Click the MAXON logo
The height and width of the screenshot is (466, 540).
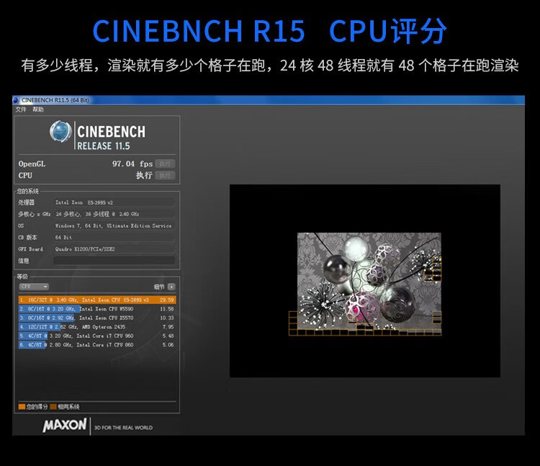(x=65, y=426)
